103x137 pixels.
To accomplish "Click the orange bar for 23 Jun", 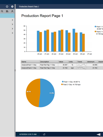I will click(x=62, y=41).
